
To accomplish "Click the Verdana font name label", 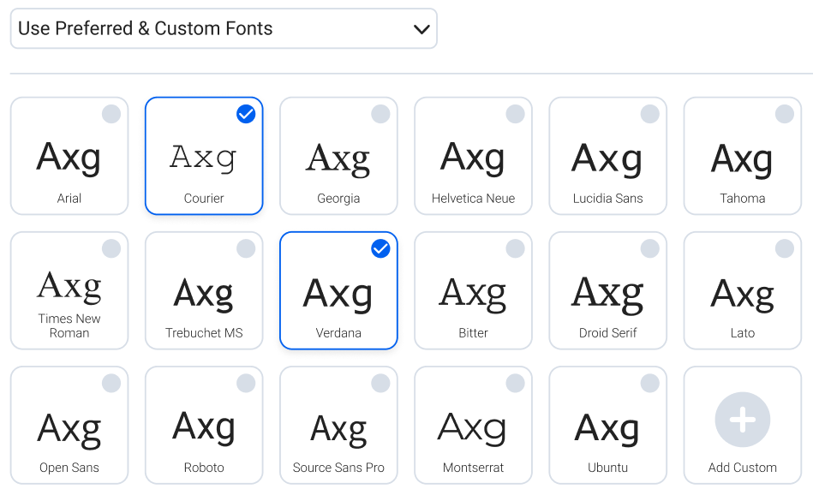I will point(338,333).
